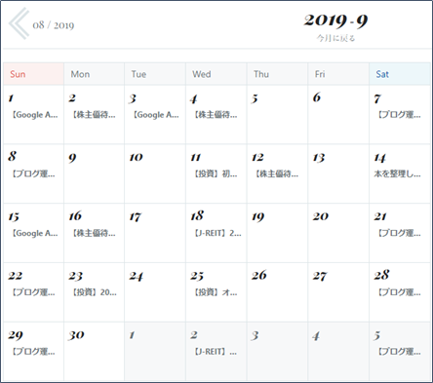Open the ブログ運 entry on September 8
Image resolution: width=433 pixels, height=383 pixels.
pyautogui.click(x=33, y=173)
